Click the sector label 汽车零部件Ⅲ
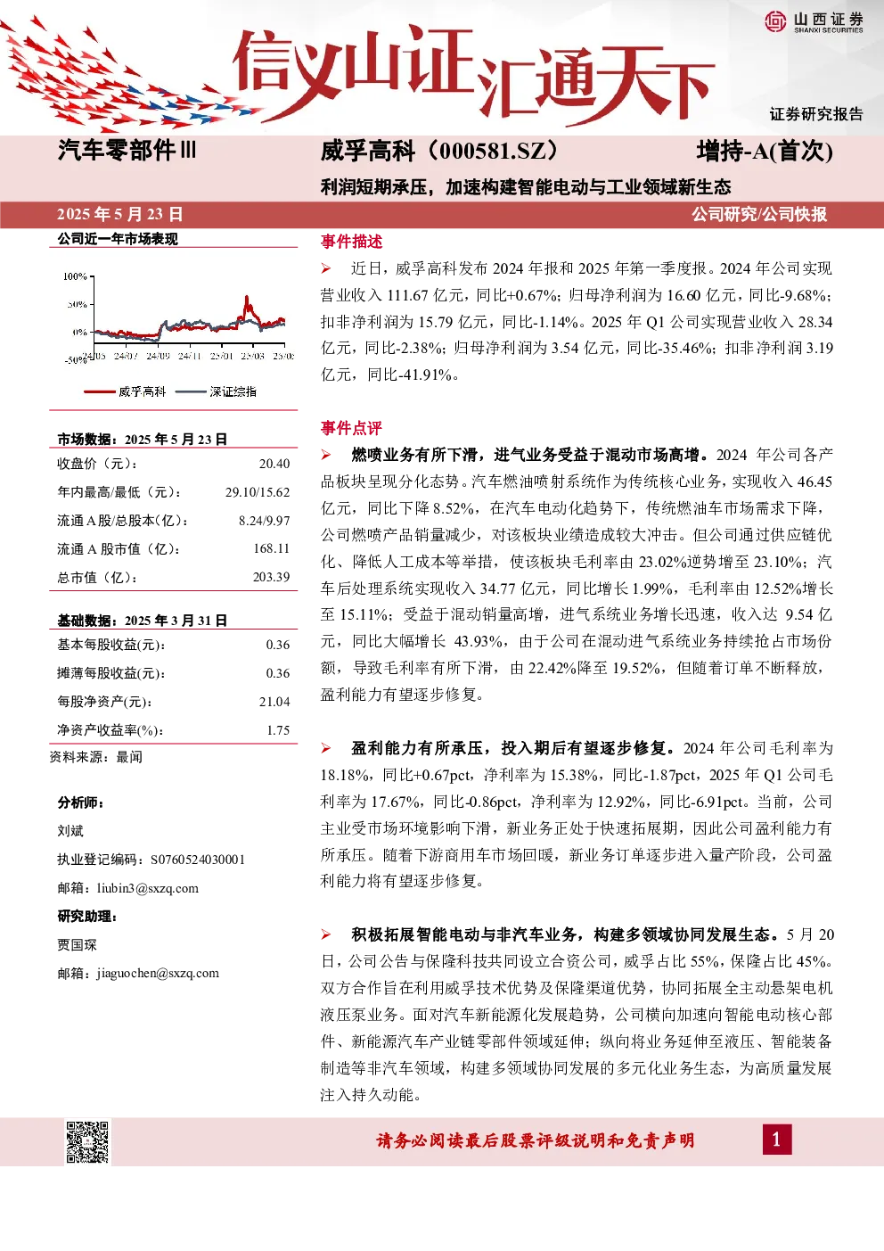 tap(127, 151)
